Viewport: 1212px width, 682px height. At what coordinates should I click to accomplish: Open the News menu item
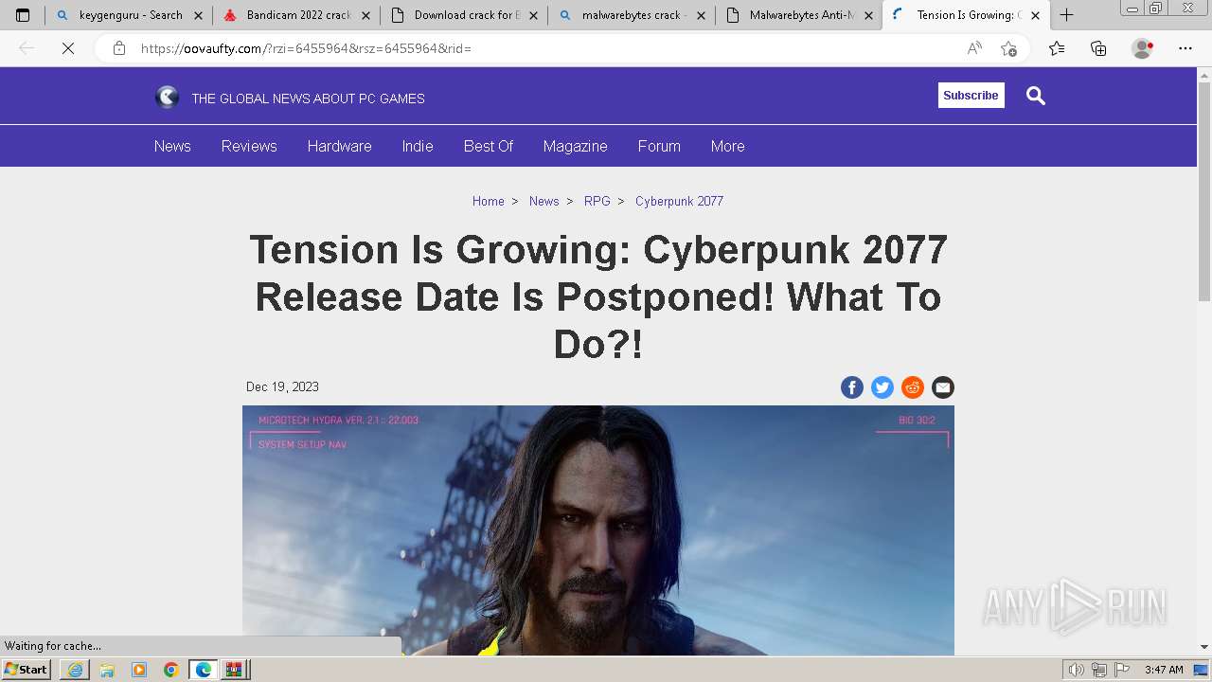[172, 146]
